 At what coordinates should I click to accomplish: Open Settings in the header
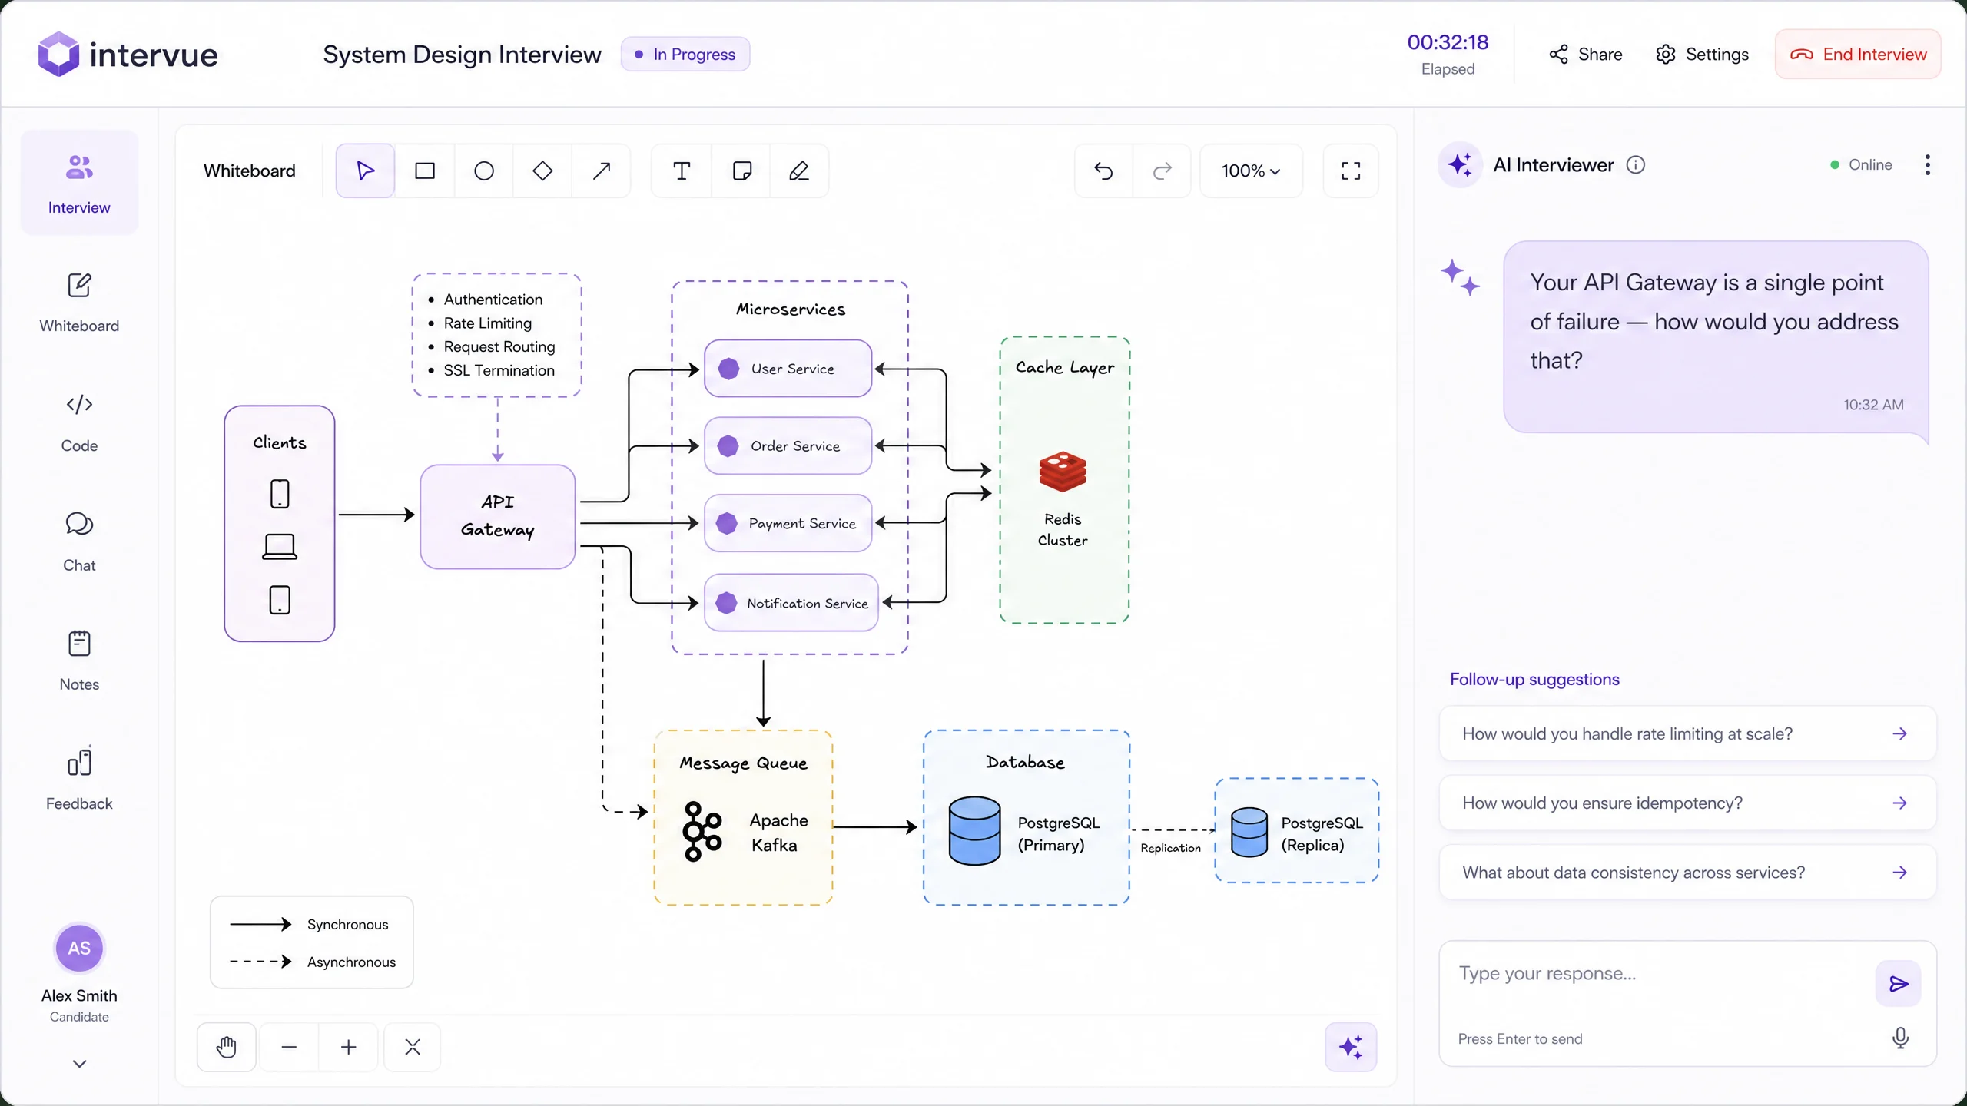click(x=1703, y=55)
